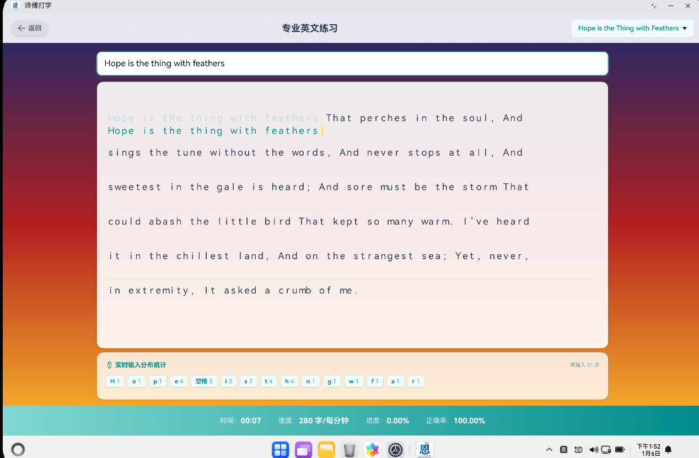Click the 'p 1' key statistic chip
699x458 pixels.
tap(158, 381)
